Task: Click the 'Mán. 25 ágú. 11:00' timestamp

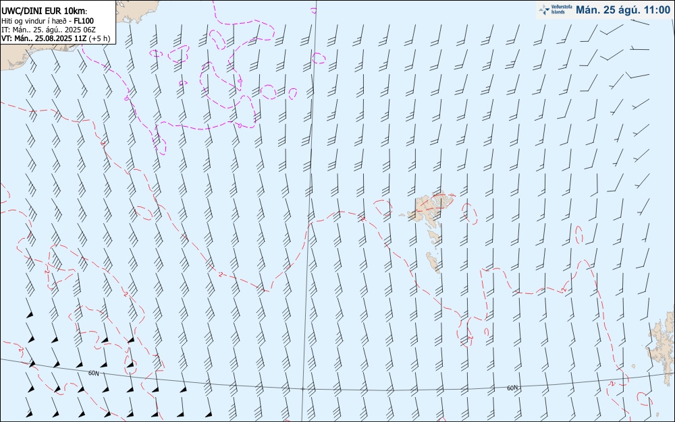Action: point(622,10)
